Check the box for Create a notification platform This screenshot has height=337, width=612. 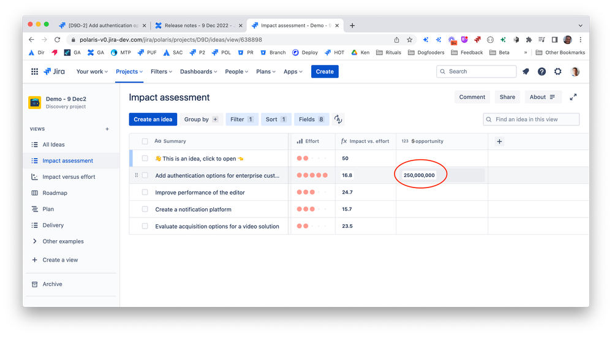point(145,210)
